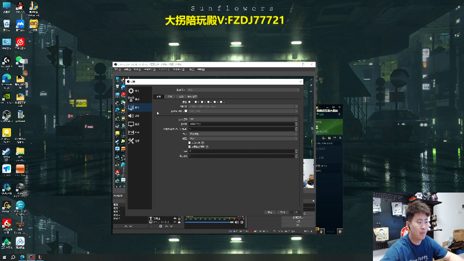Open Steam desktop shortcut
Viewport: 464px width, 261px height.
(x=6, y=154)
